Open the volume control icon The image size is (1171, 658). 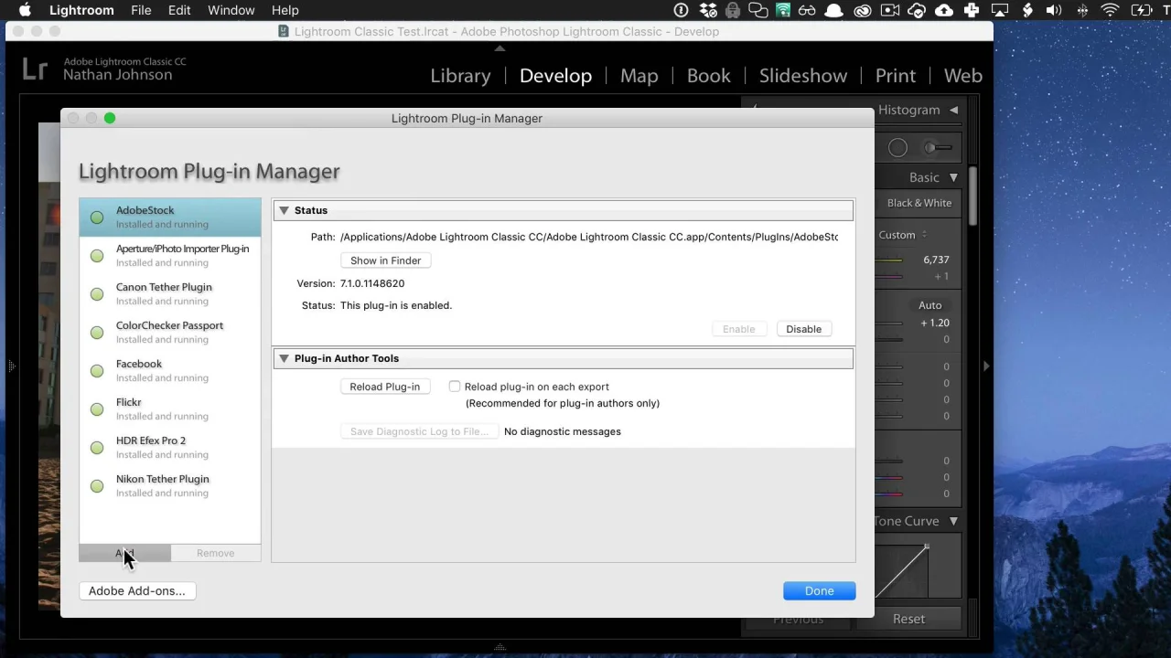point(1054,10)
